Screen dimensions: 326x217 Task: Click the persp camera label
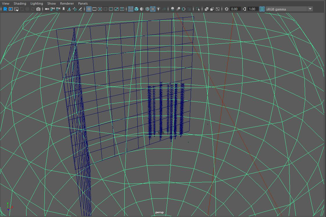[160, 212]
